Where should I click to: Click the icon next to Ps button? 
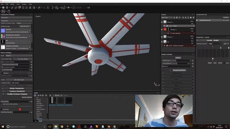[x=9, y=11]
